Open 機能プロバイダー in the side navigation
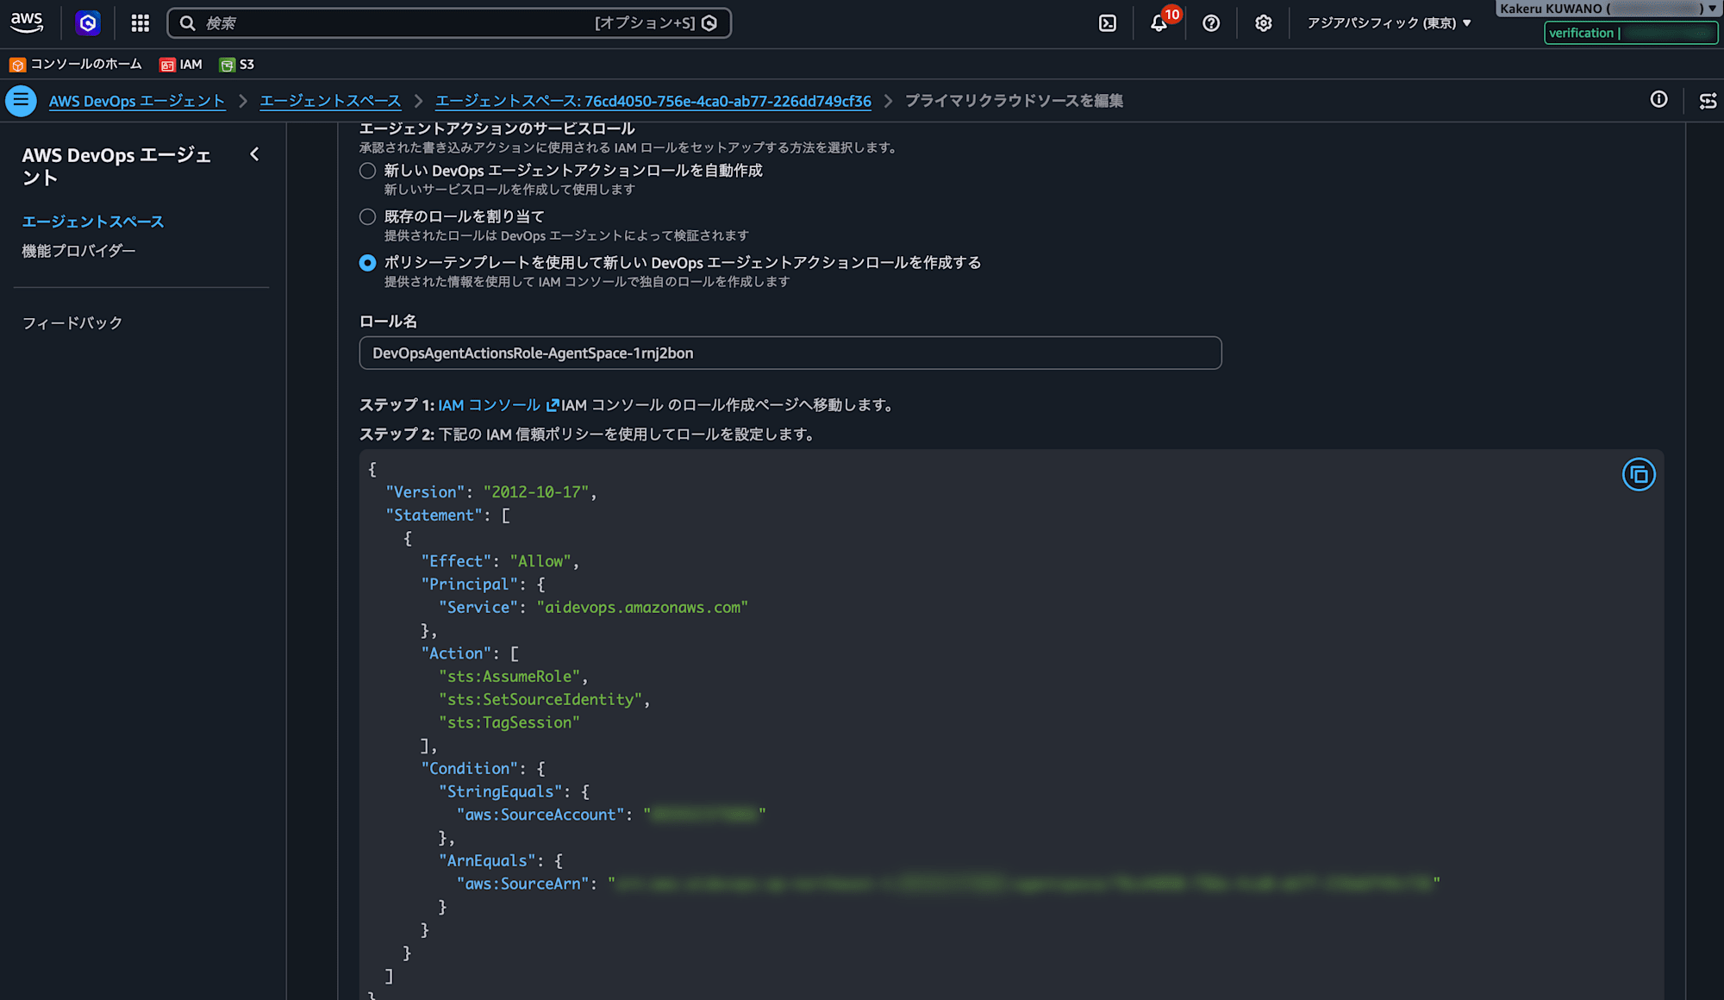Screen dimensions: 1724x1000 78,251
